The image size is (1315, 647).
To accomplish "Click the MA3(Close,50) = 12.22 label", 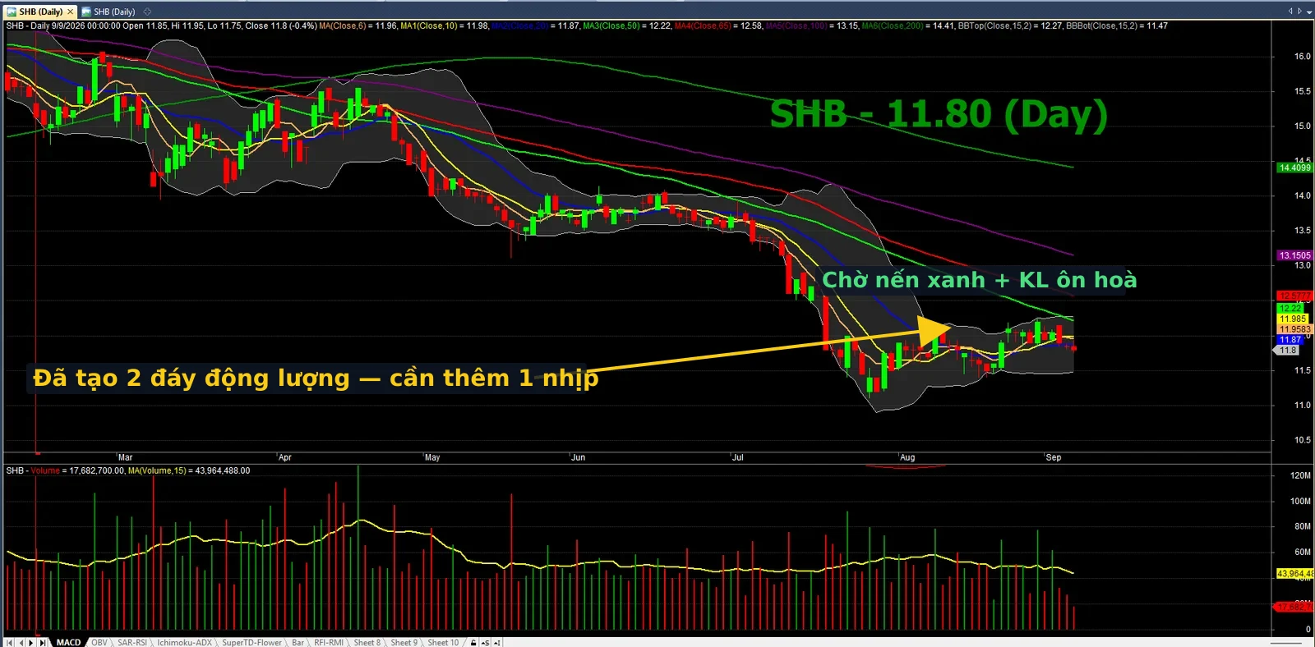I will (x=627, y=25).
